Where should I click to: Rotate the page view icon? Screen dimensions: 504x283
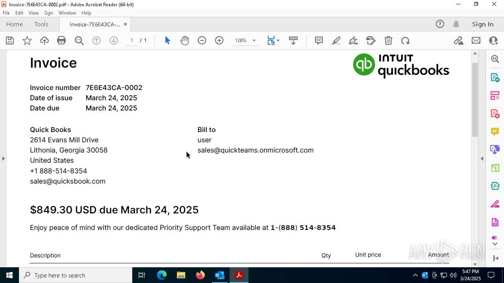406,40
